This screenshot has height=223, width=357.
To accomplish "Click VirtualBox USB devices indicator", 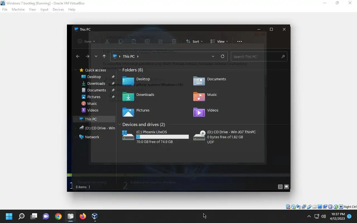I will [x=309, y=207].
